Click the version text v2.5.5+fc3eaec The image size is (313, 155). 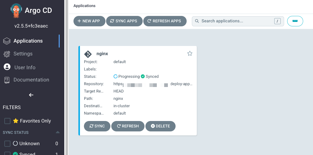31,26
